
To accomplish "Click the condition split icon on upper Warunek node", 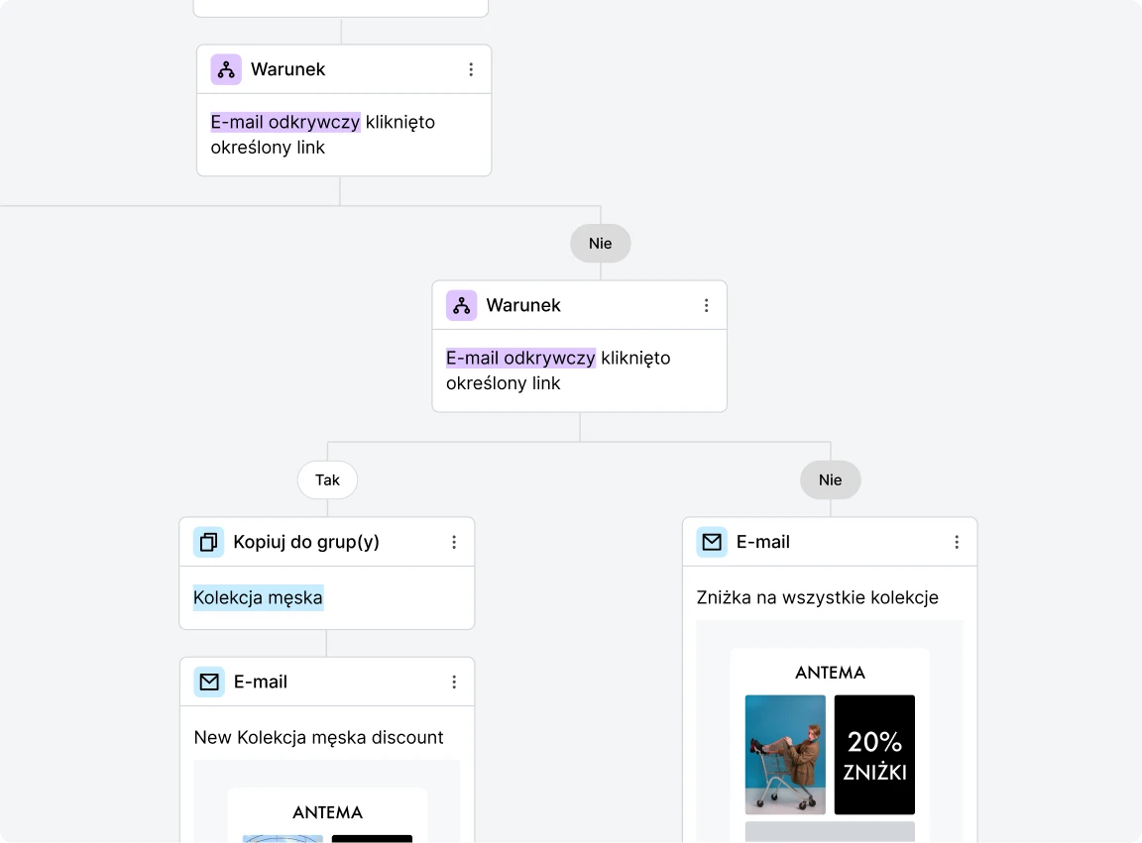I will point(225,69).
